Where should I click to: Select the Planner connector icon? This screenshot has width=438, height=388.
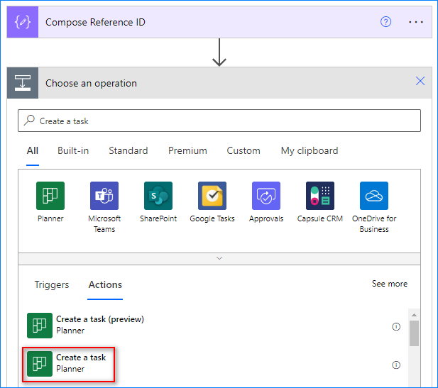(50, 196)
